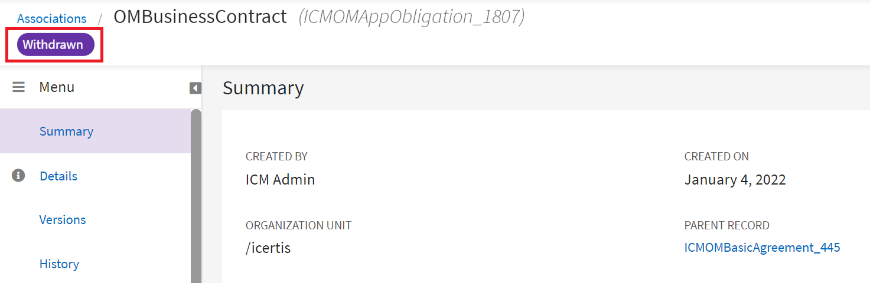Open the History menu item

point(59,264)
